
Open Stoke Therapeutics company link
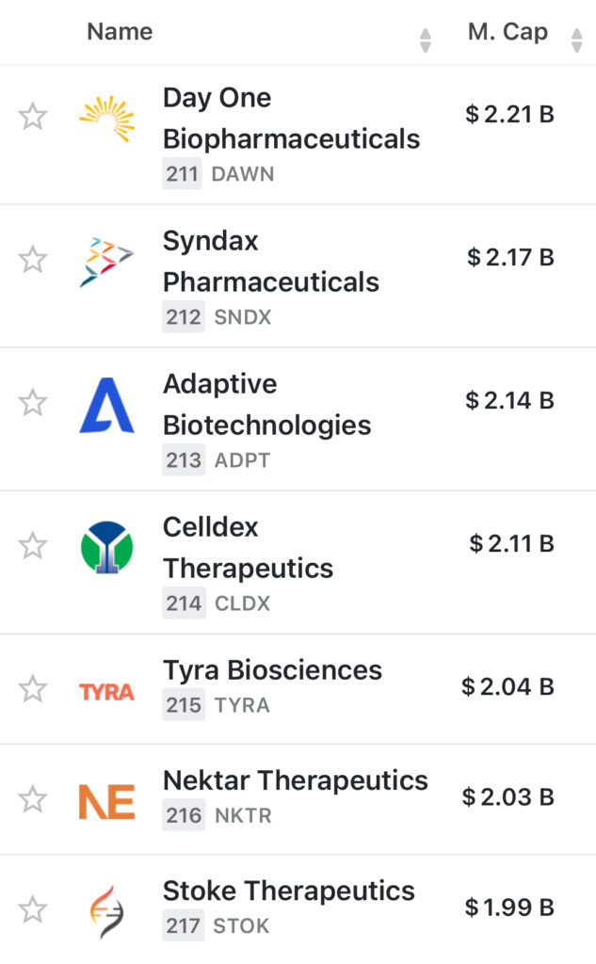(x=289, y=891)
